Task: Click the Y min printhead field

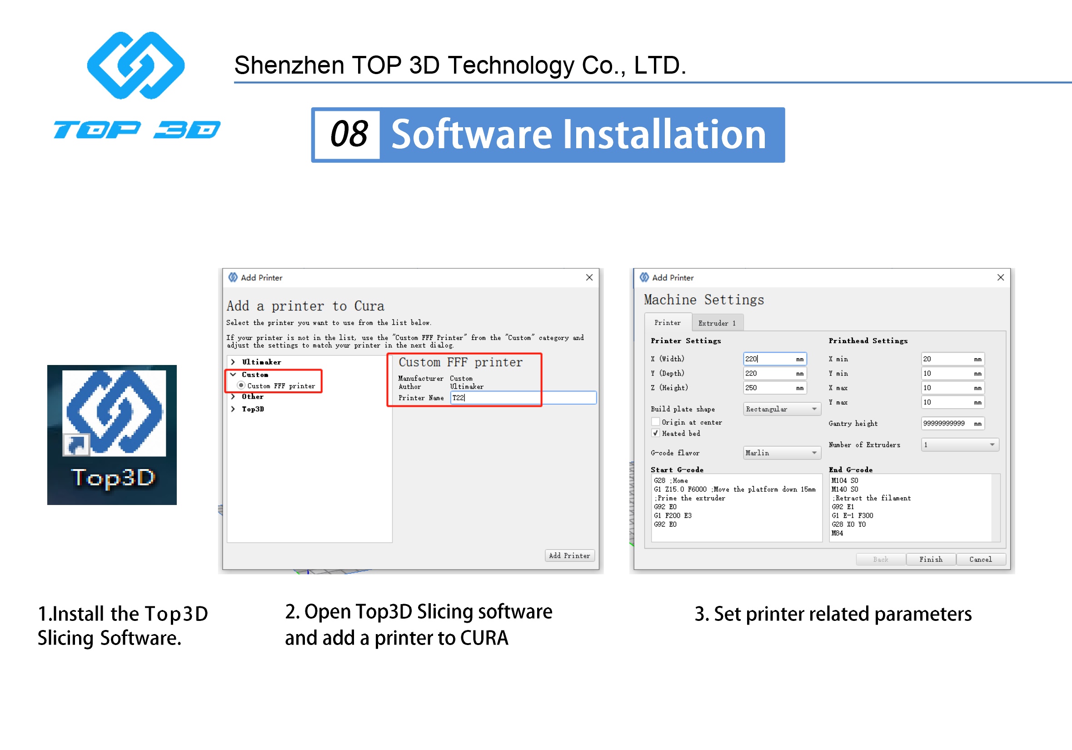Action: pyautogui.click(x=953, y=374)
